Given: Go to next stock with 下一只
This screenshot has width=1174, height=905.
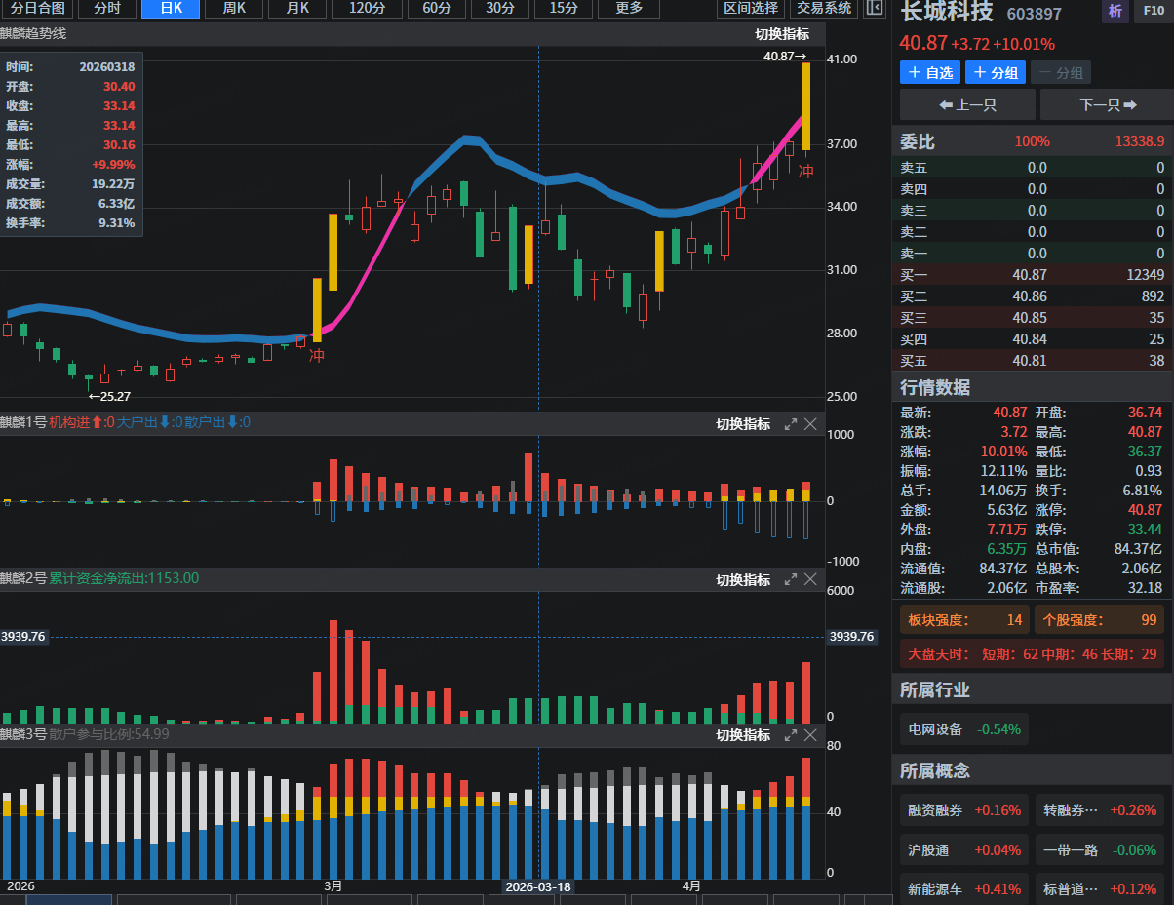Looking at the screenshot, I should coord(1107,104).
